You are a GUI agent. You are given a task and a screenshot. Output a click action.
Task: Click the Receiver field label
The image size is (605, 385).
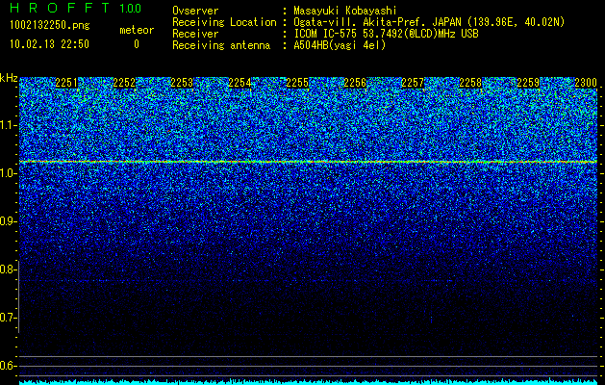(x=195, y=34)
